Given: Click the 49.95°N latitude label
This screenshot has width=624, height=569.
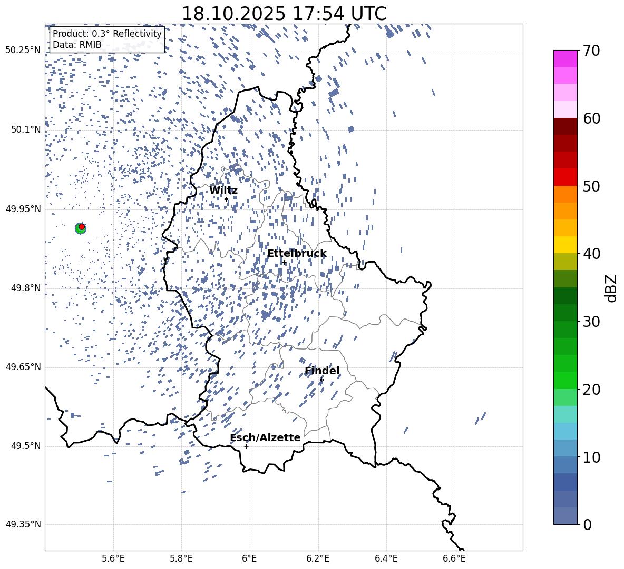Looking at the screenshot, I should 23,209.
